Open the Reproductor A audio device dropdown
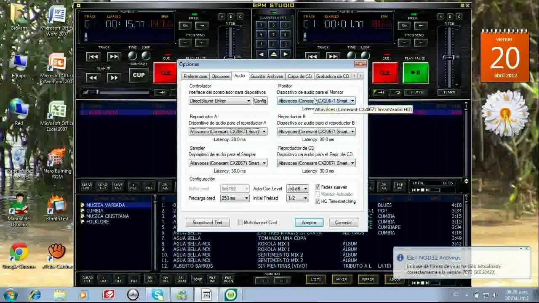Screen dimensions: 539x303 pos(228,132)
